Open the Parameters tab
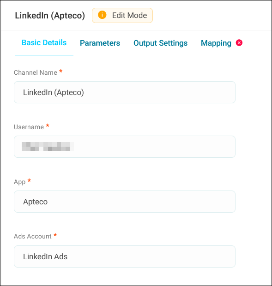Screen dimensions: 272x286 point(100,43)
